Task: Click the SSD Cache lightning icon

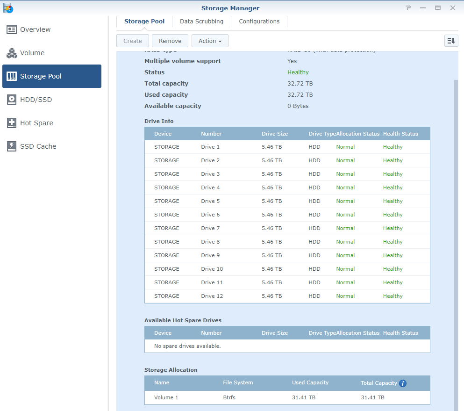Action: point(12,146)
